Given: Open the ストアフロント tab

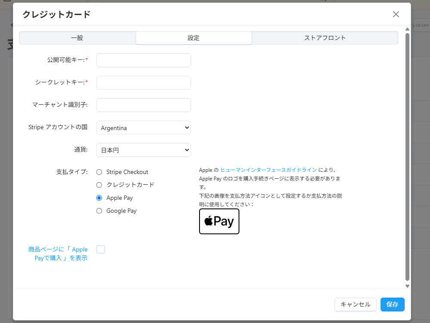Looking at the screenshot, I should tap(325, 38).
